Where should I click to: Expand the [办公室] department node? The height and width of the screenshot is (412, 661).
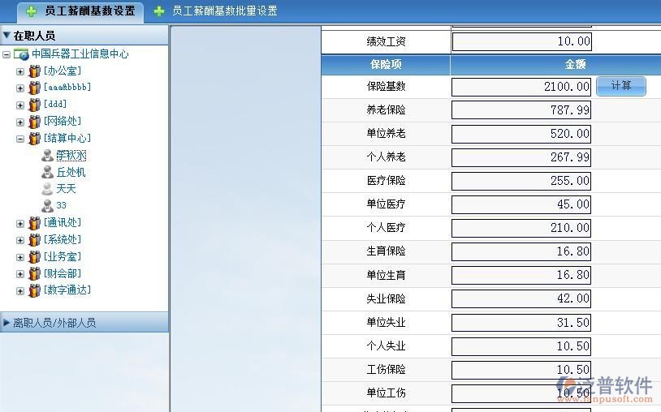19,71
